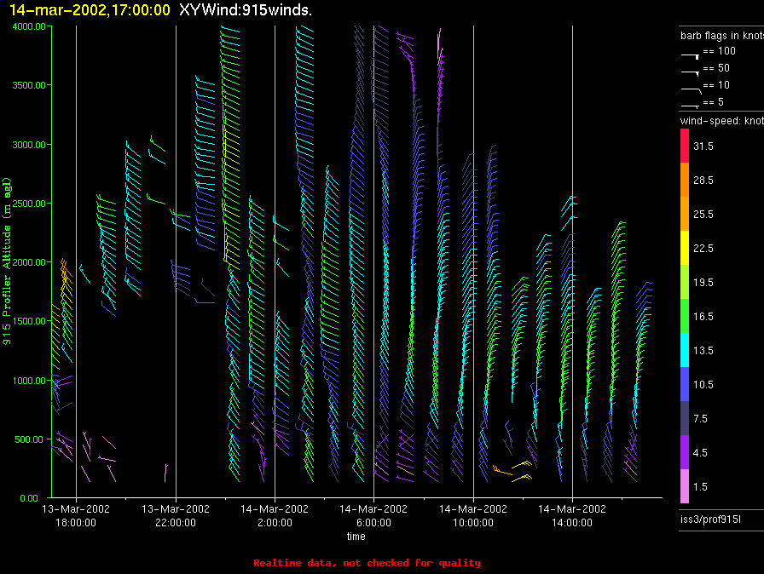
Task: Click the 100-knot barb flag legend icon
Action: coord(690,56)
